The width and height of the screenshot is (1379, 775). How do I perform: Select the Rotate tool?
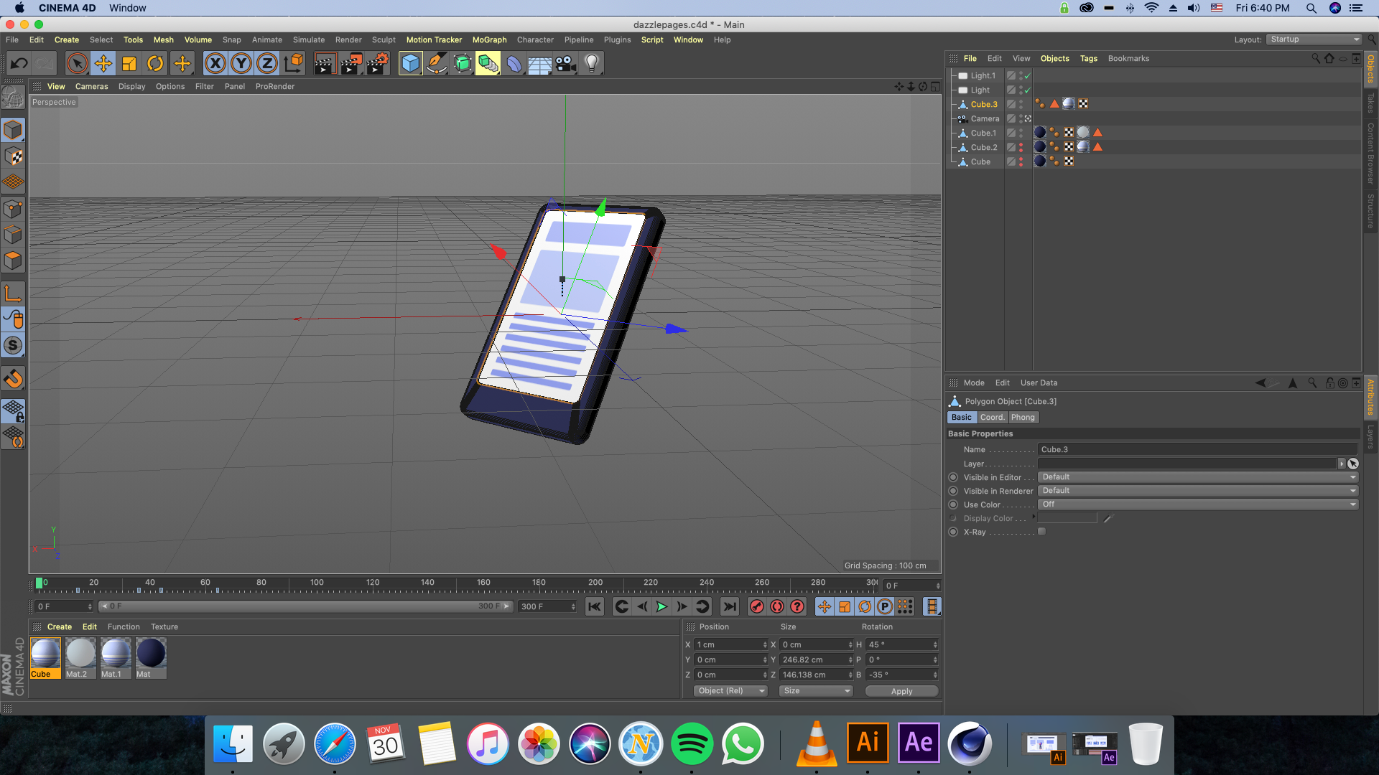(x=155, y=64)
